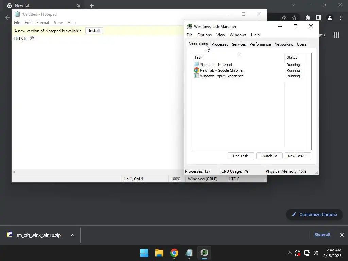The height and width of the screenshot is (261, 348).
Task: Open Chrome extensions puzzle icon
Action: (x=308, y=18)
